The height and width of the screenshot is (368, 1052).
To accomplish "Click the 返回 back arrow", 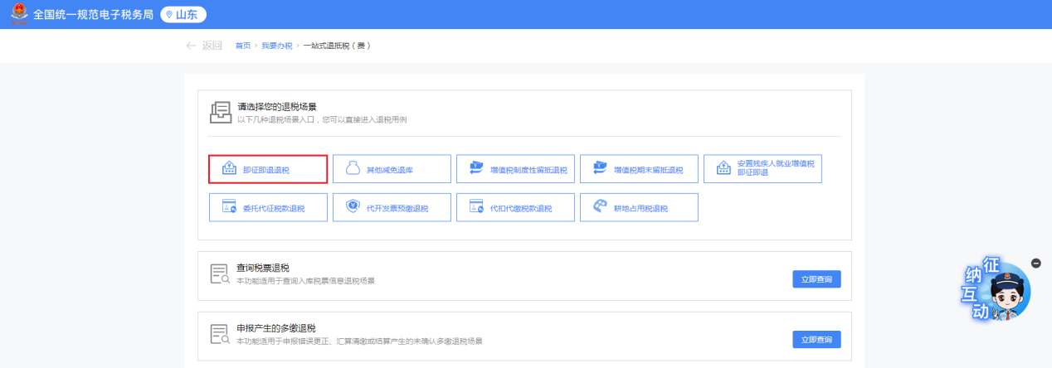I will click(192, 46).
